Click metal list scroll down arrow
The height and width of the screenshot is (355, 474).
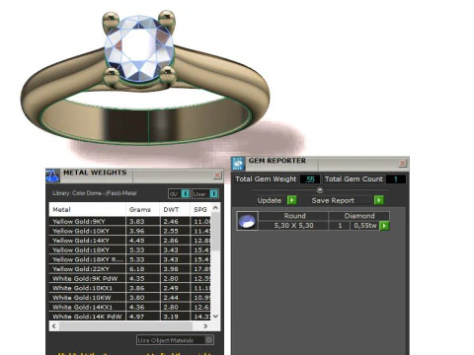[215, 317]
